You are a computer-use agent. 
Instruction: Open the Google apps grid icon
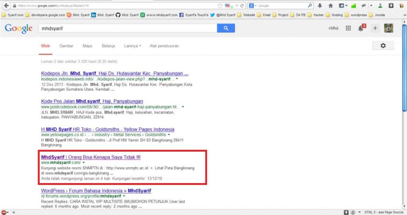tap(348, 28)
